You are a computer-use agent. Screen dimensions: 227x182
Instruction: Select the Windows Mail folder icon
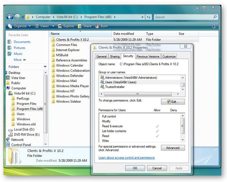[x=53, y=81]
